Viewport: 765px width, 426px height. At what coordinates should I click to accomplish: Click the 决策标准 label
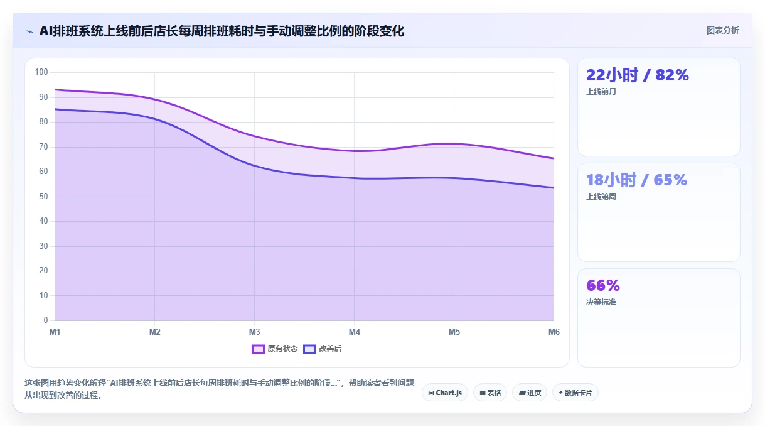coord(601,302)
